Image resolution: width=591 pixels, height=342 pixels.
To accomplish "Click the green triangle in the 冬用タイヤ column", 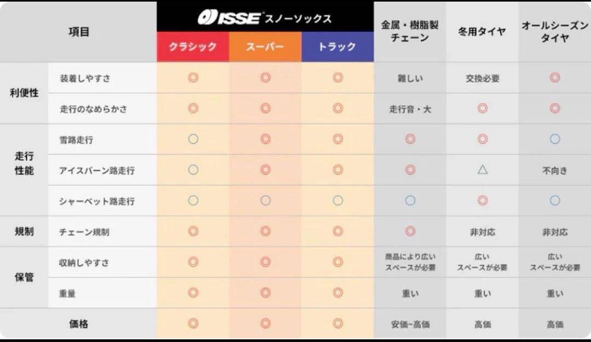I will [482, 170].
